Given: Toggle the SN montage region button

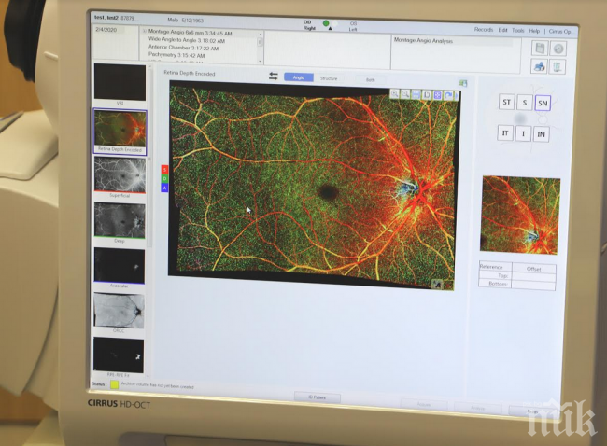Looking at the screenshot, I should click(x=543, y=103).
